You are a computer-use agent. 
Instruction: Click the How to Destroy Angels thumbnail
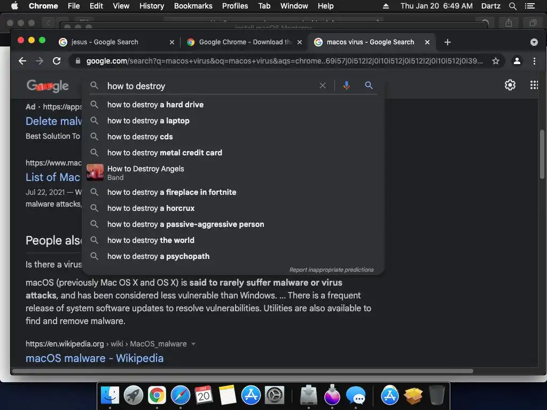95,172
